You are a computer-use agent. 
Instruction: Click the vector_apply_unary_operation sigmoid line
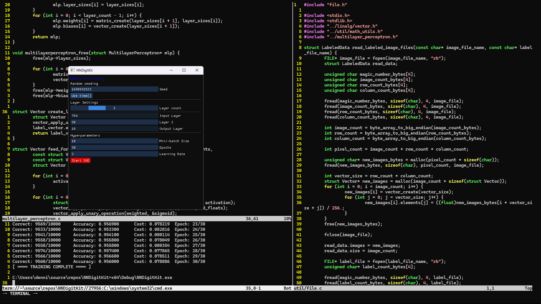tap(115, 213)
